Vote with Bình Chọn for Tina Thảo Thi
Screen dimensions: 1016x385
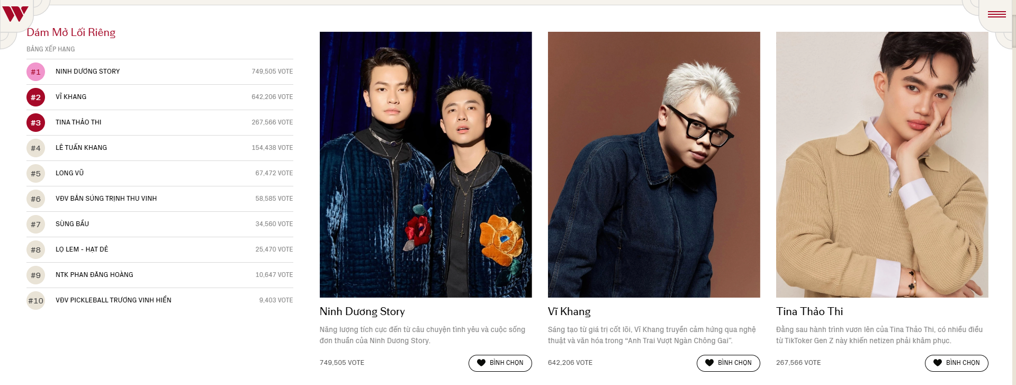(956, 363)
